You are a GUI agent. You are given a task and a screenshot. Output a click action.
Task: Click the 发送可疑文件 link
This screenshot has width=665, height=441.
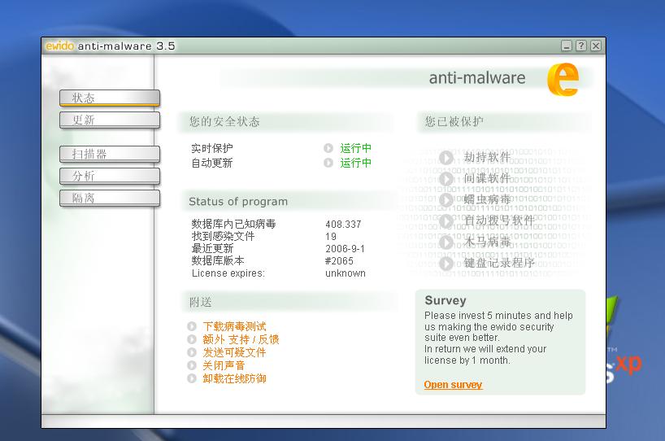[234, 352]
